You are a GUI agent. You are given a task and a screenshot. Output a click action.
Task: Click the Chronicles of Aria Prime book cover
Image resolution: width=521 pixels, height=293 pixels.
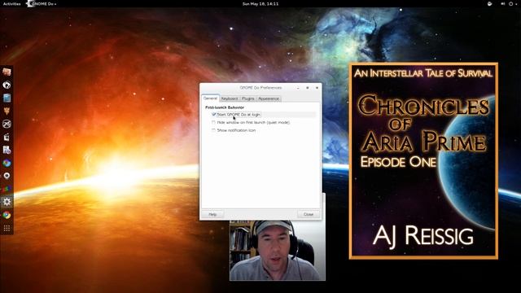pos(423,161)
